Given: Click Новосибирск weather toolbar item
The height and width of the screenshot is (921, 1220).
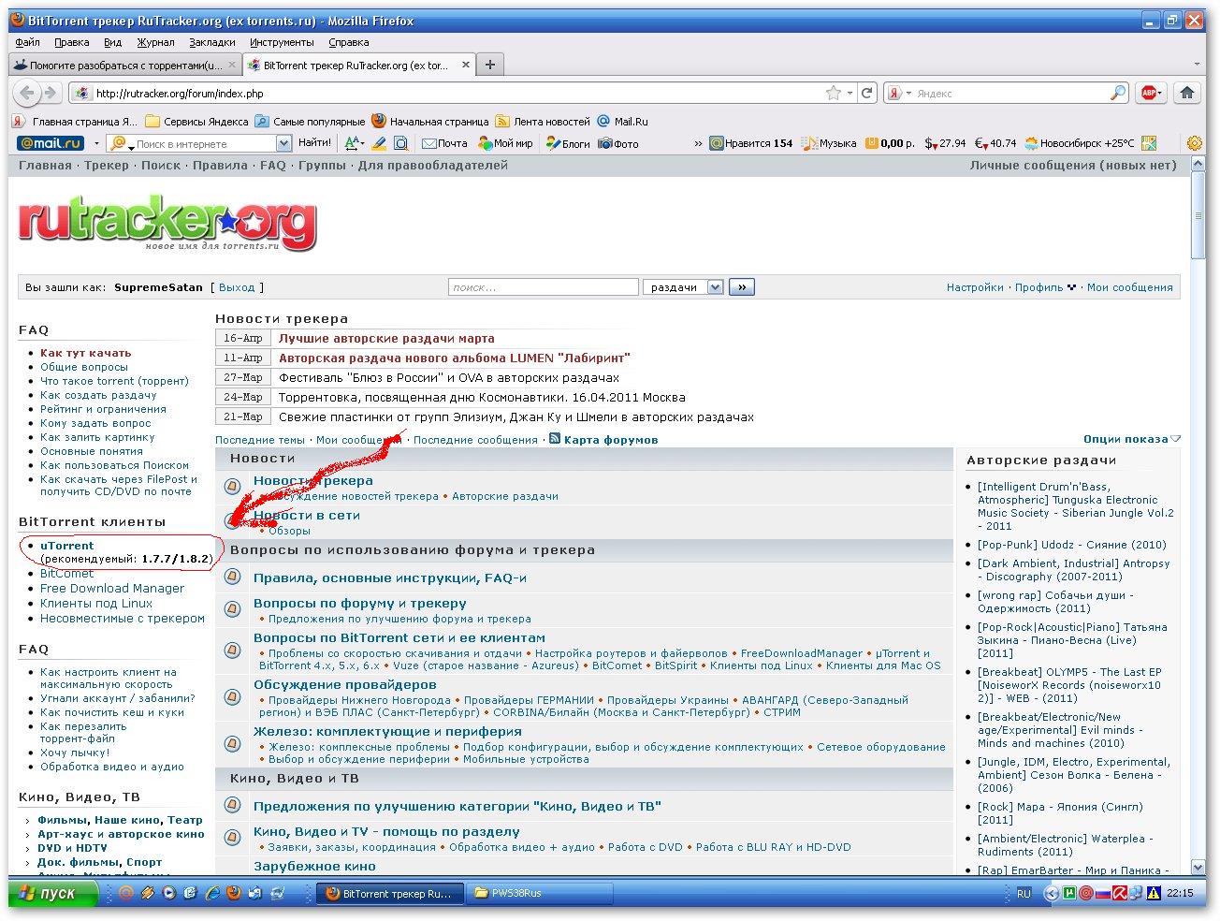Looking at the screenshot, I should (1080, 143).
